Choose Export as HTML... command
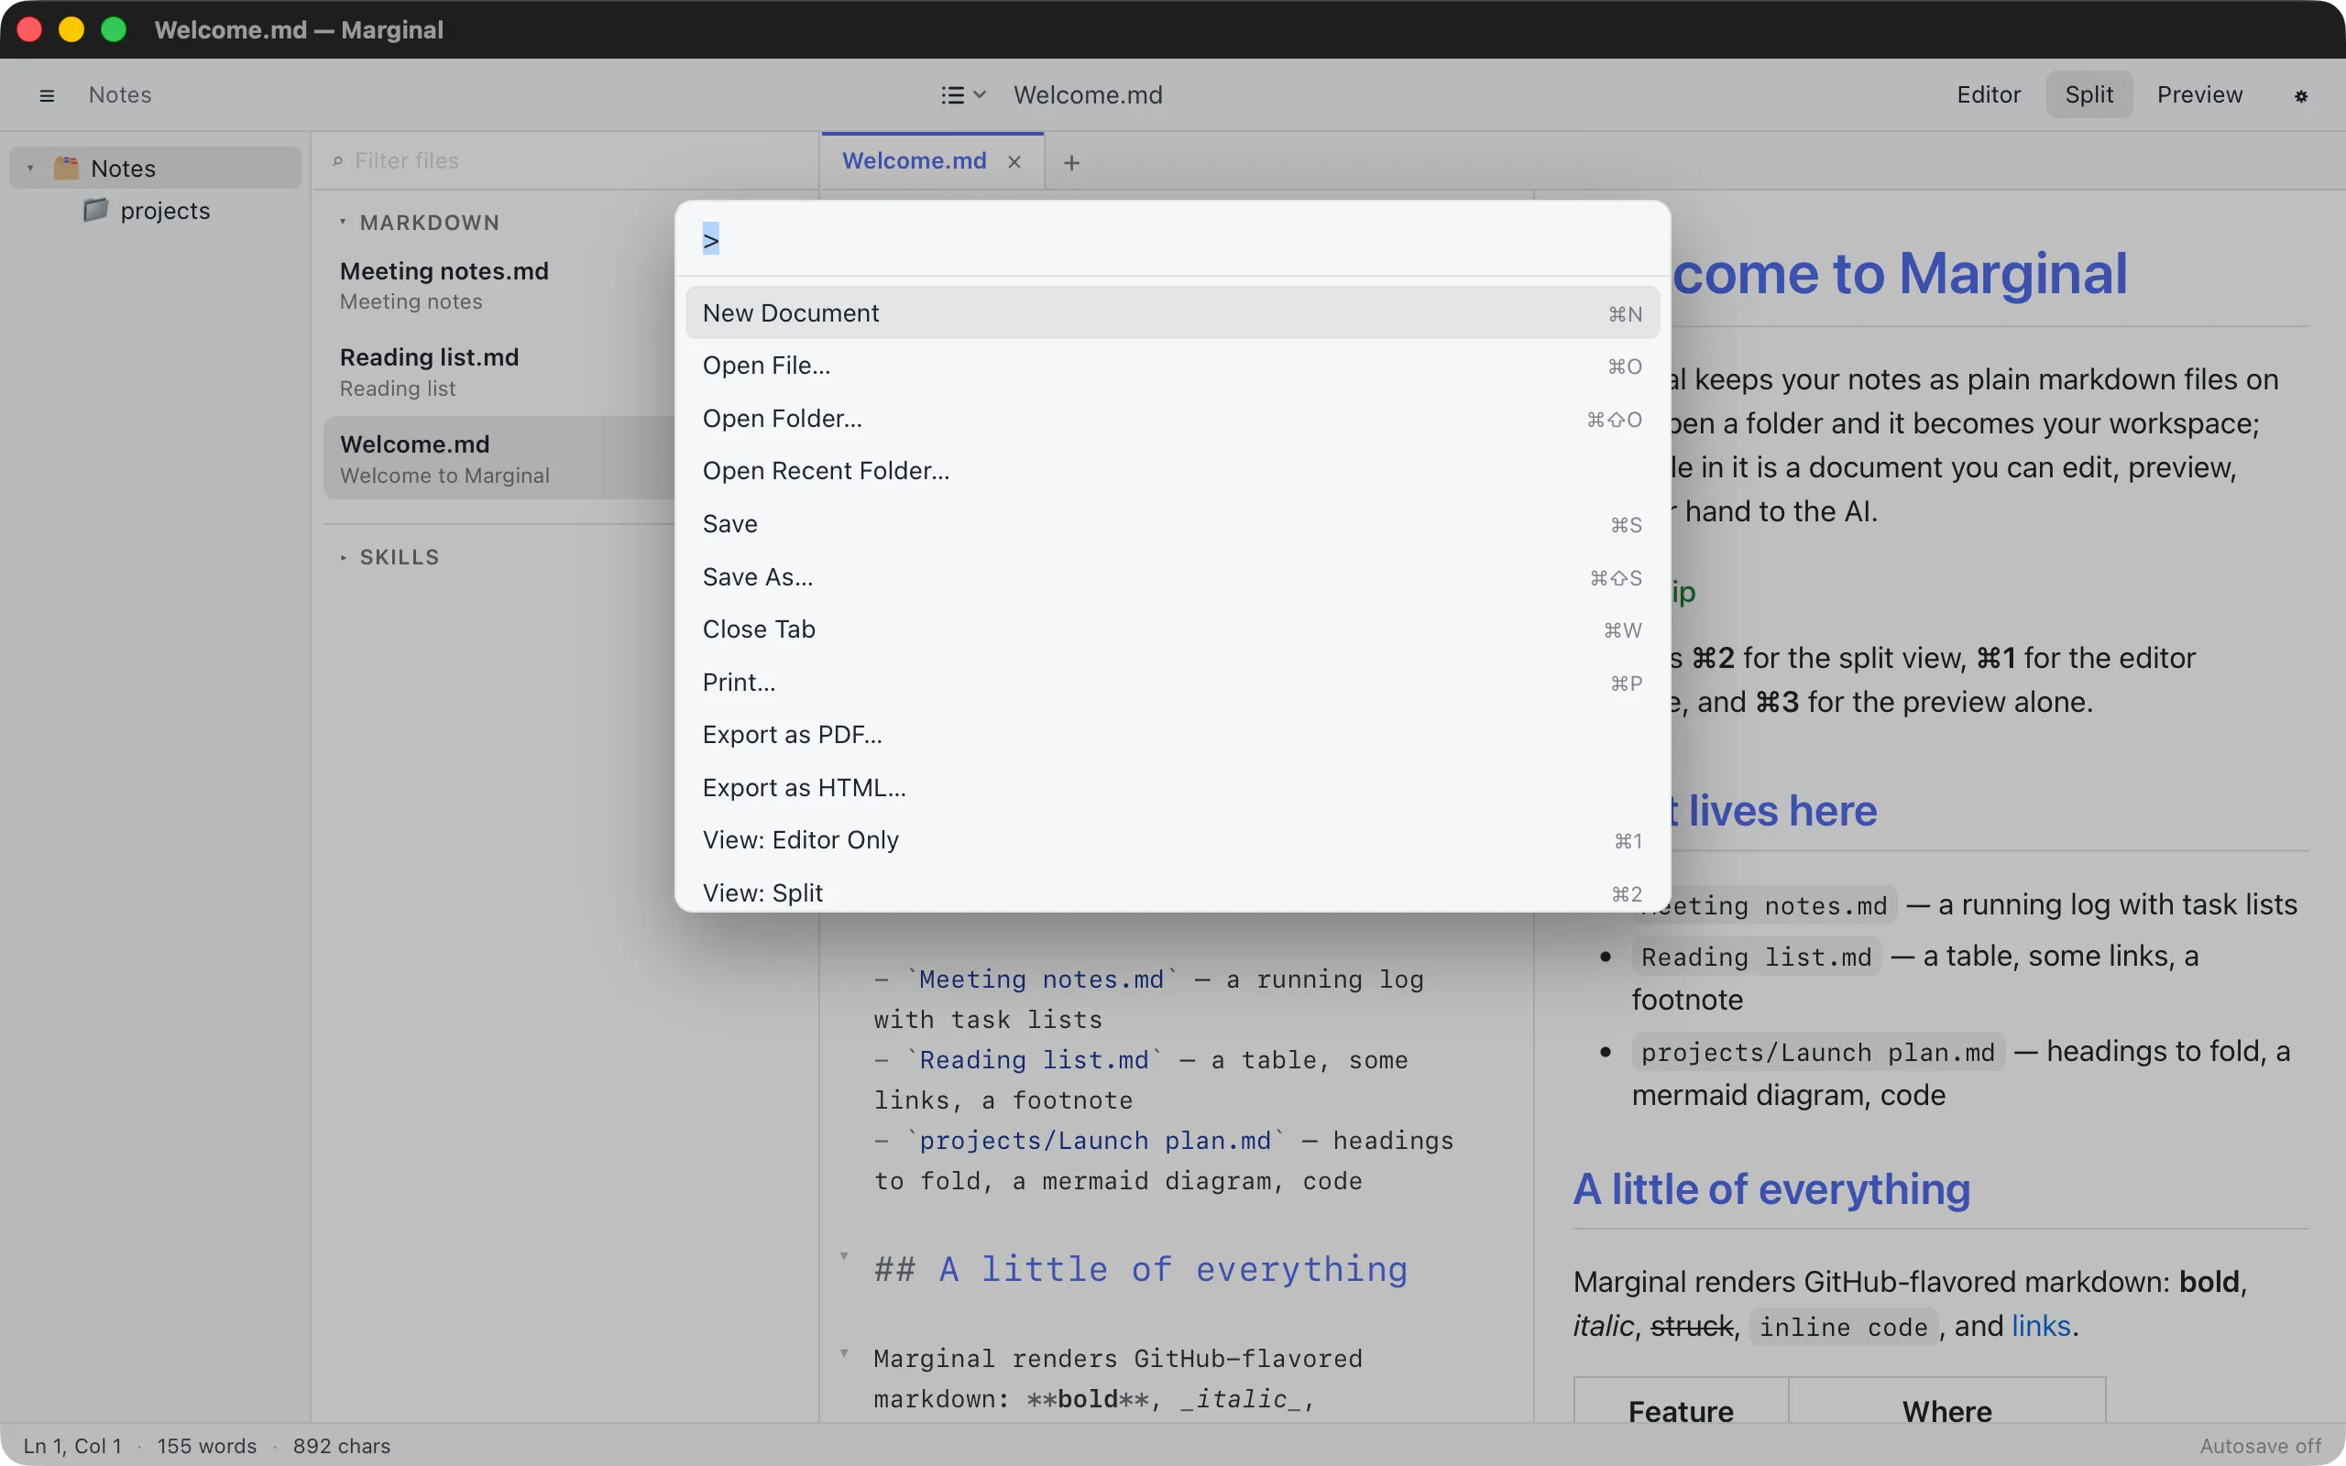The width and height of the screenshot is (2346, 1466). pyautogui.click(x=1172, y=788)
